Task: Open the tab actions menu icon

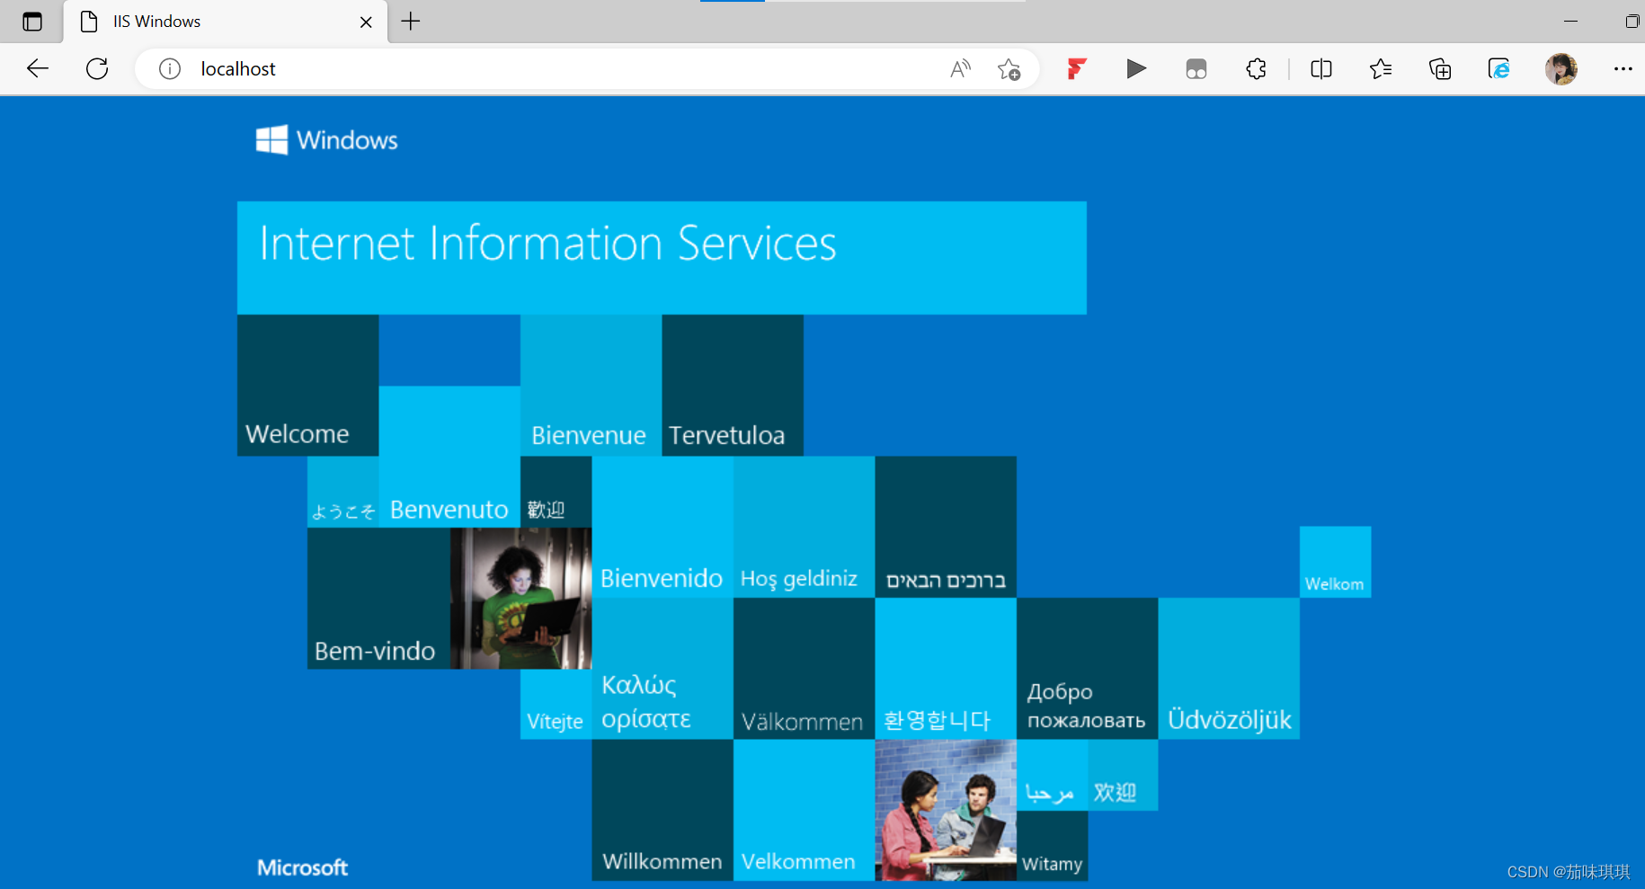Action: pos(32,22)
